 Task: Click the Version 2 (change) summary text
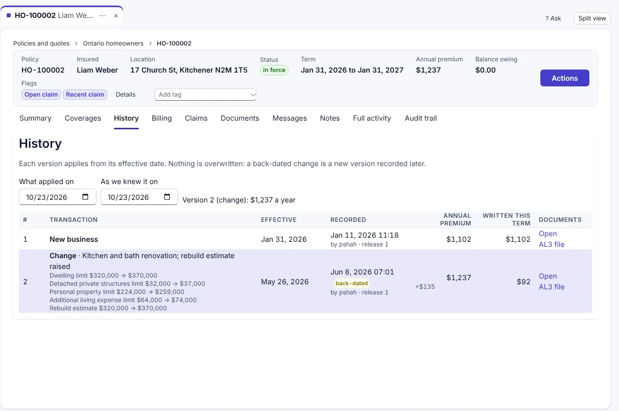click(x=239, y=200)
